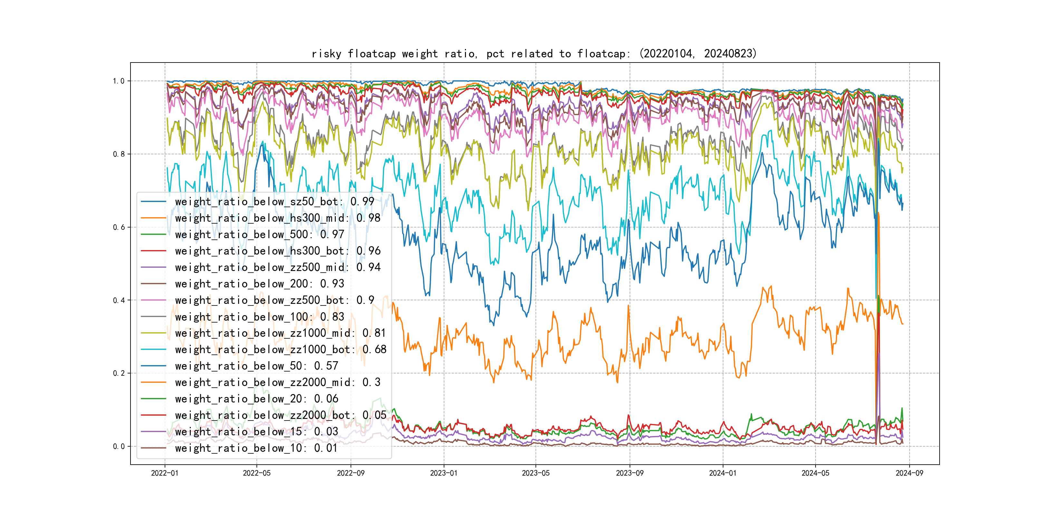Click red line swatch for hs300_bot legend
Image resolution: width=1044 pixels, height=522 pixels.
coord(153,251)
